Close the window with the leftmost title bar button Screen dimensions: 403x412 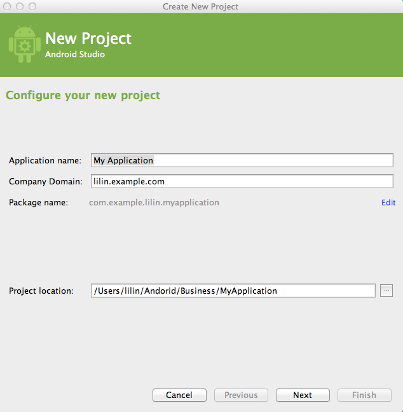coord(7,6)
